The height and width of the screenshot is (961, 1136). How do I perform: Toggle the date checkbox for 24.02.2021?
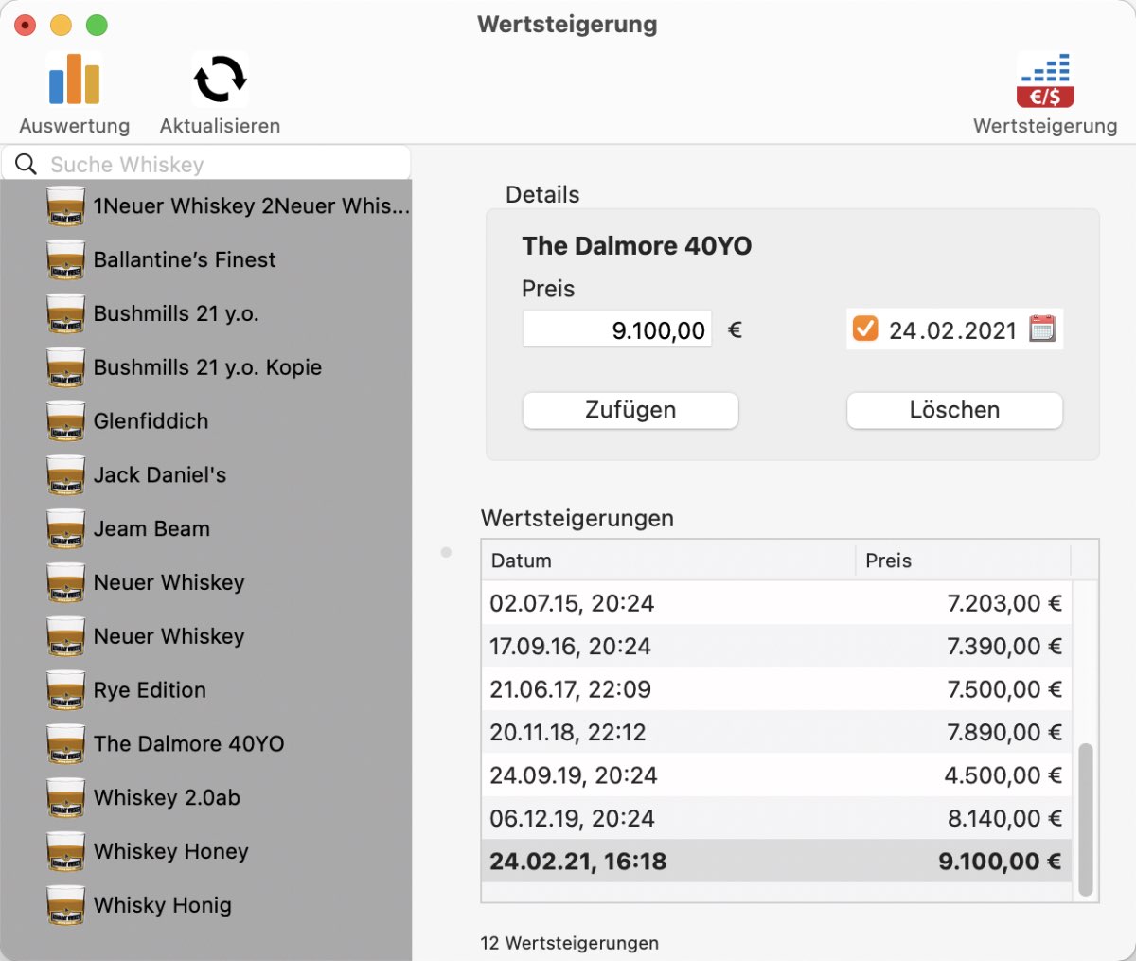pyautogui.click(x=865, y=329)
